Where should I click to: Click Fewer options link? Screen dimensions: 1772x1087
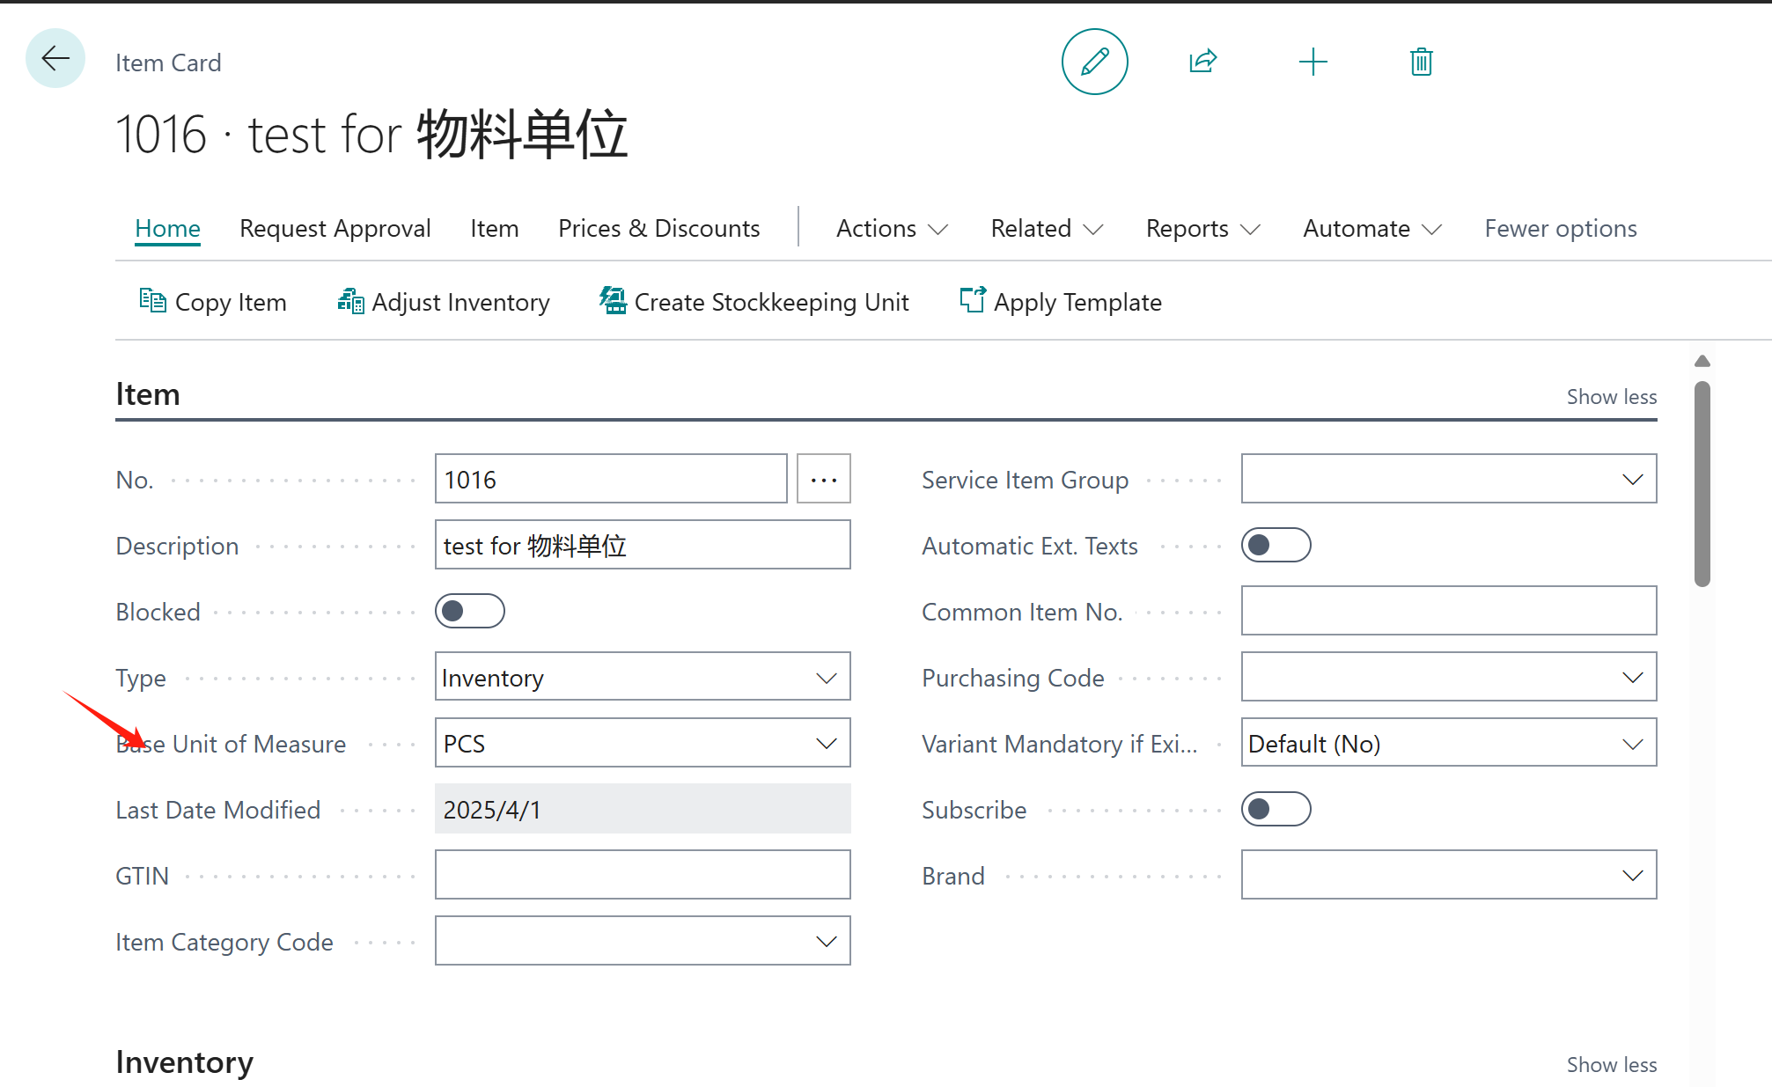1560,229
